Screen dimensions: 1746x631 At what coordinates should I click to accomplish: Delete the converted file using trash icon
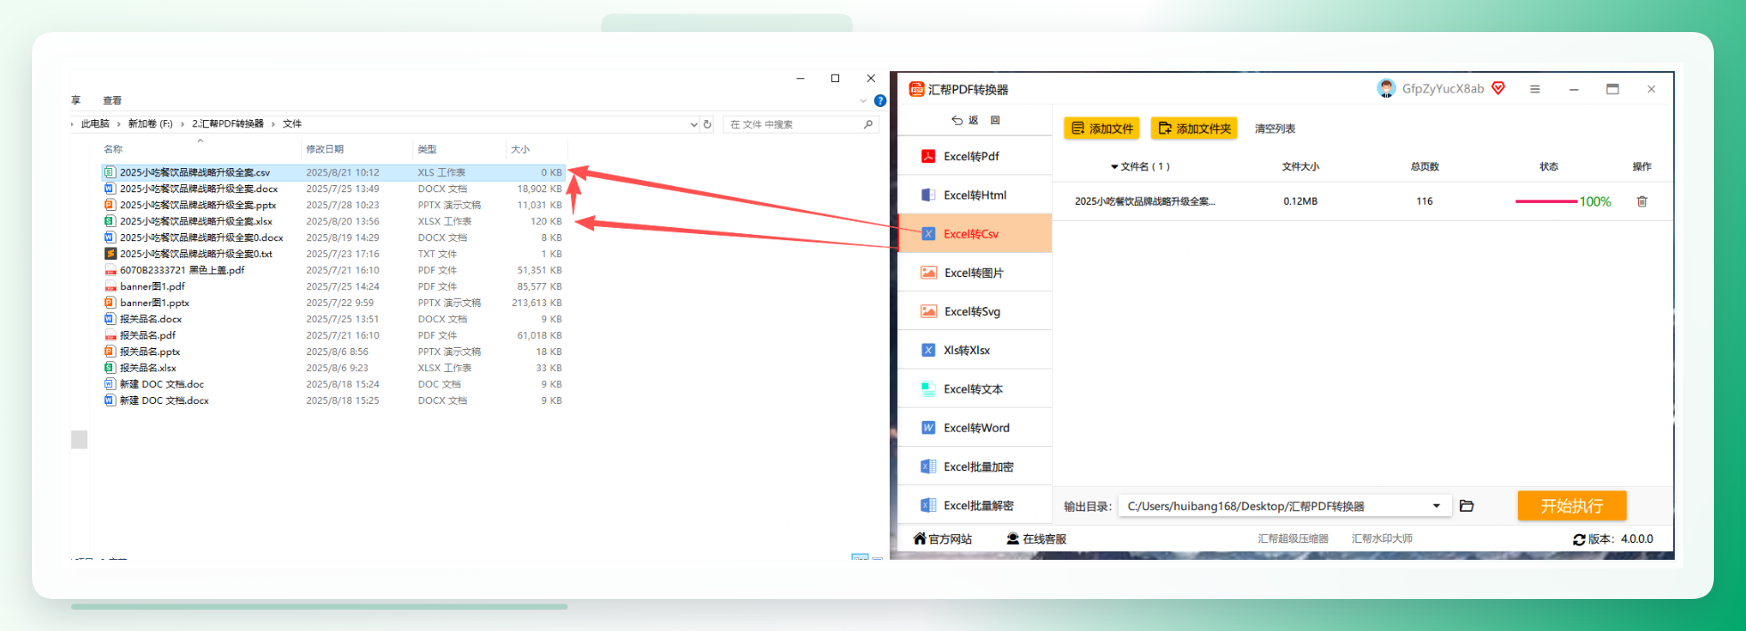(1642, 201)
